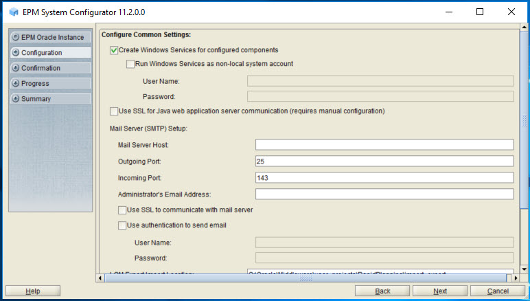Click the Outgoing Port field showing 25
The height and width of the screenshot is (301, 530).
point(384,161)
